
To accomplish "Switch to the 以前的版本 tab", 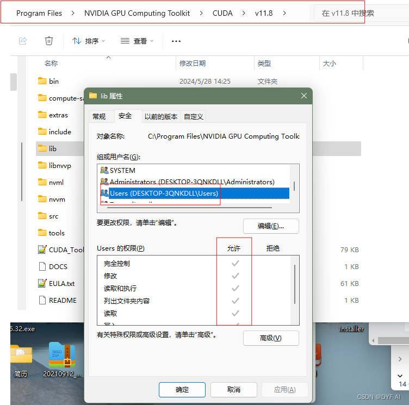I will click(161, 116).
